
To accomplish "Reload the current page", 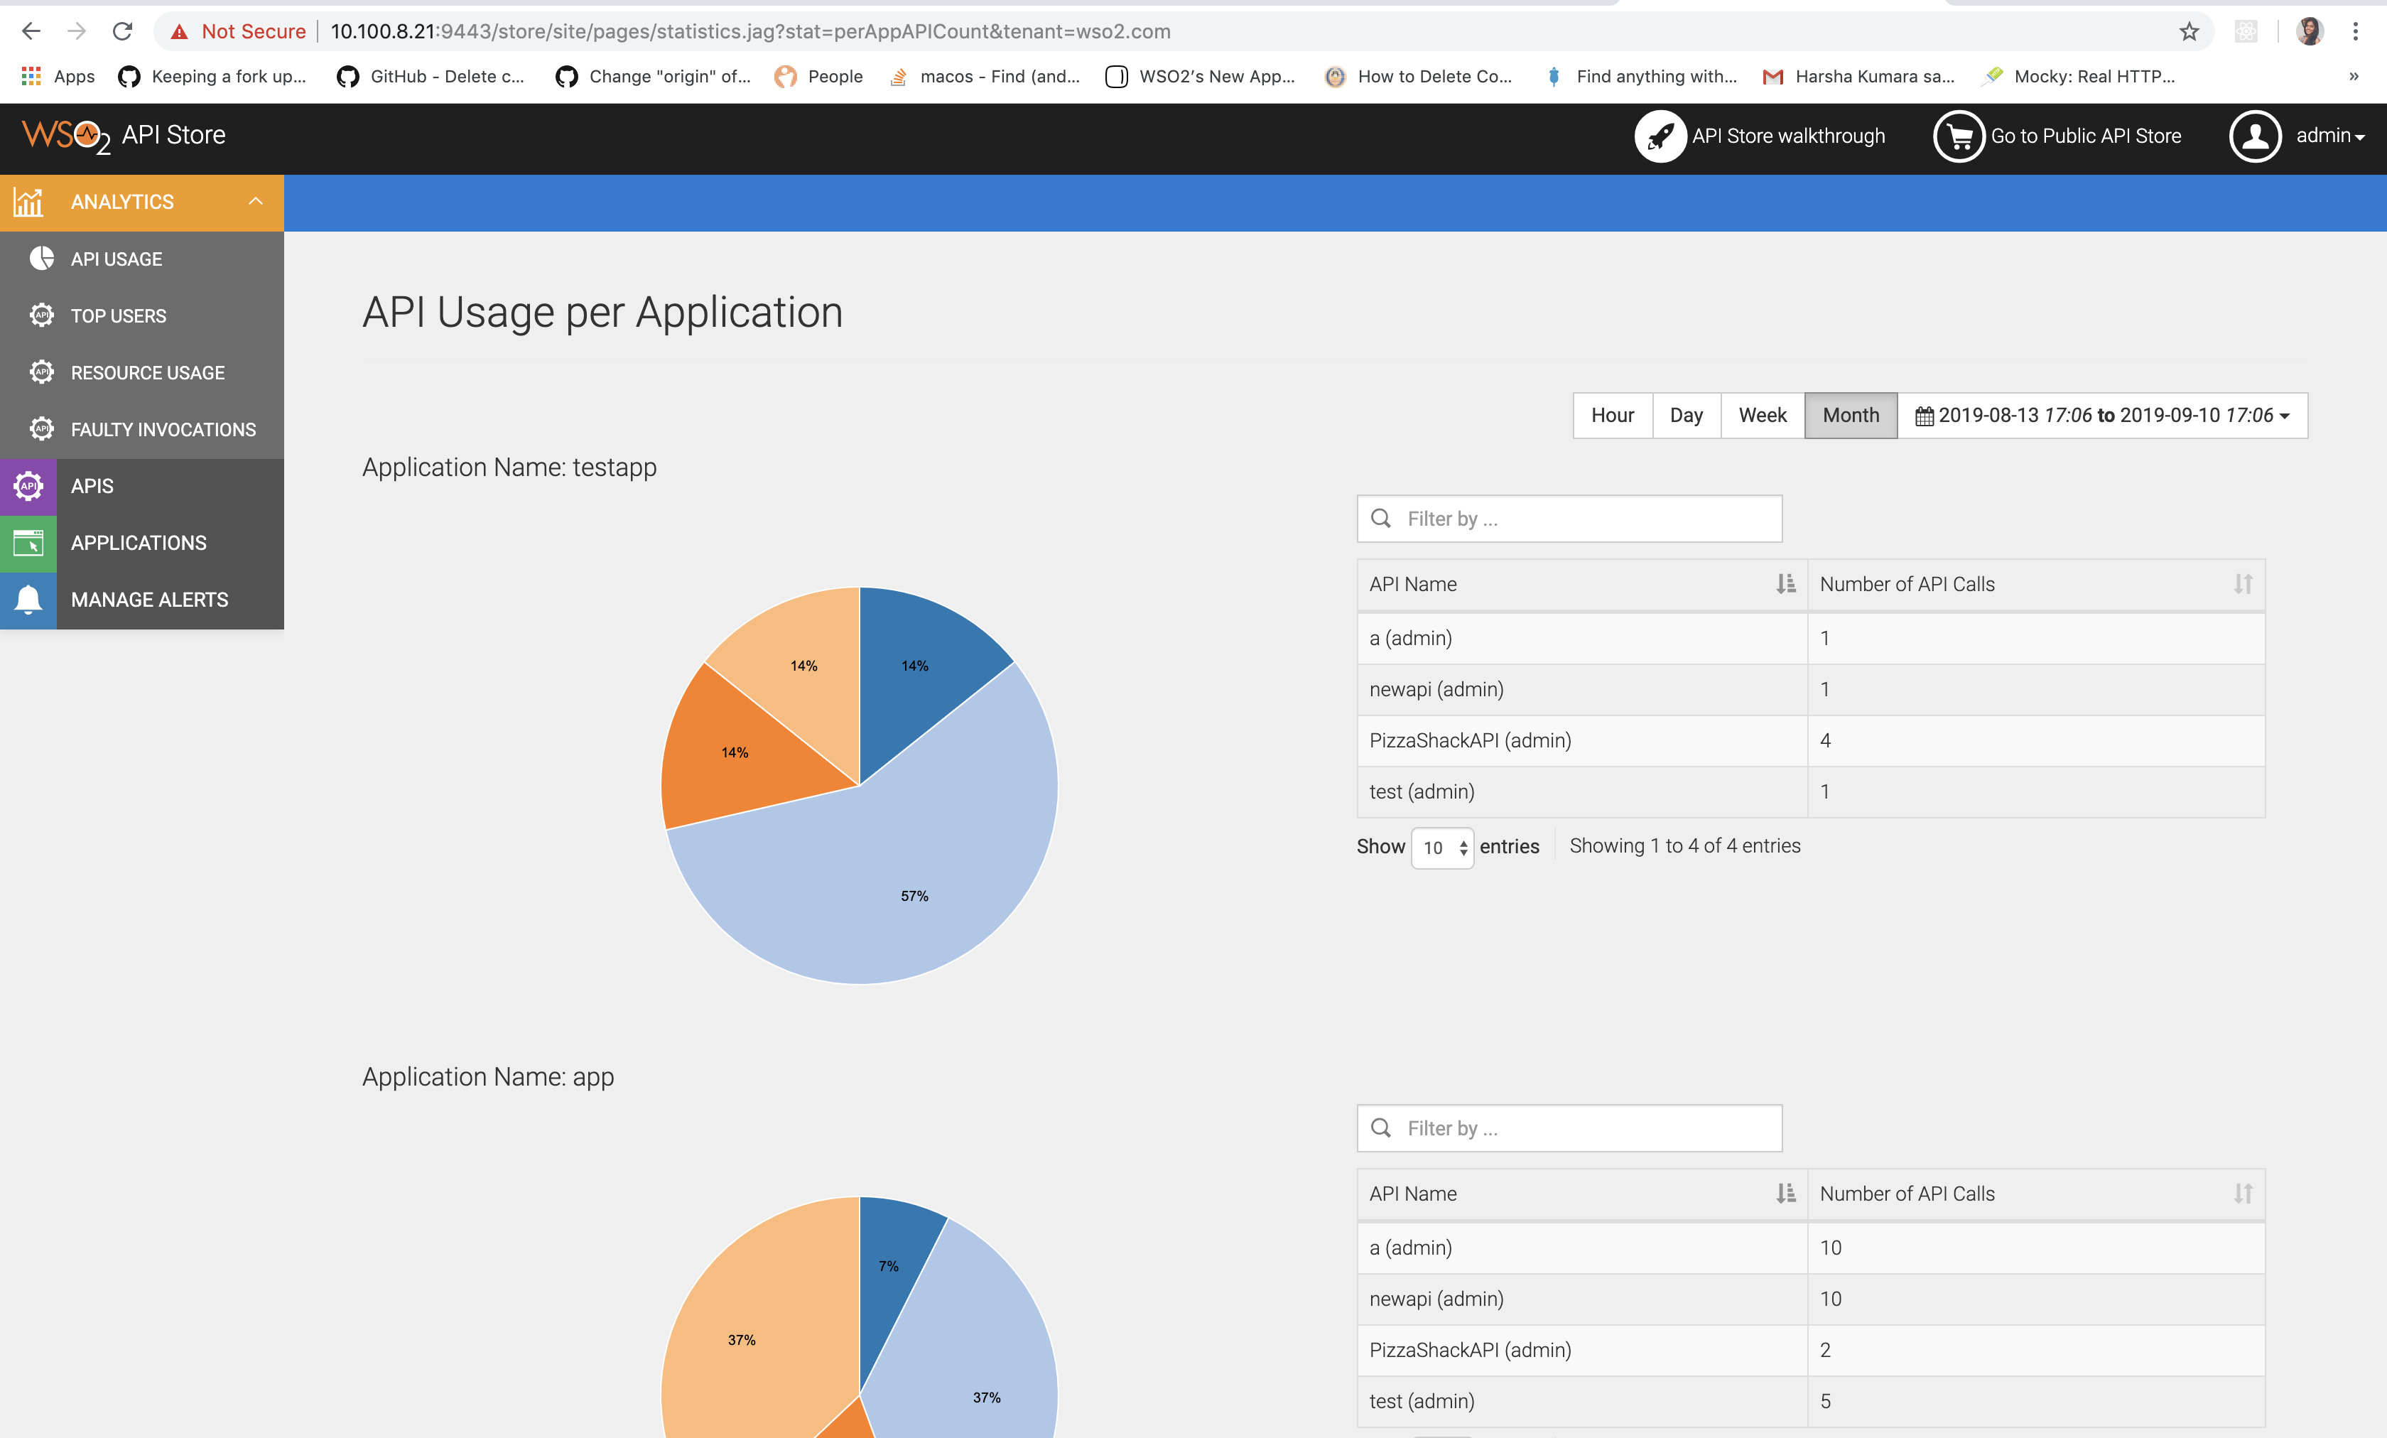I will (x=122, y=31).
